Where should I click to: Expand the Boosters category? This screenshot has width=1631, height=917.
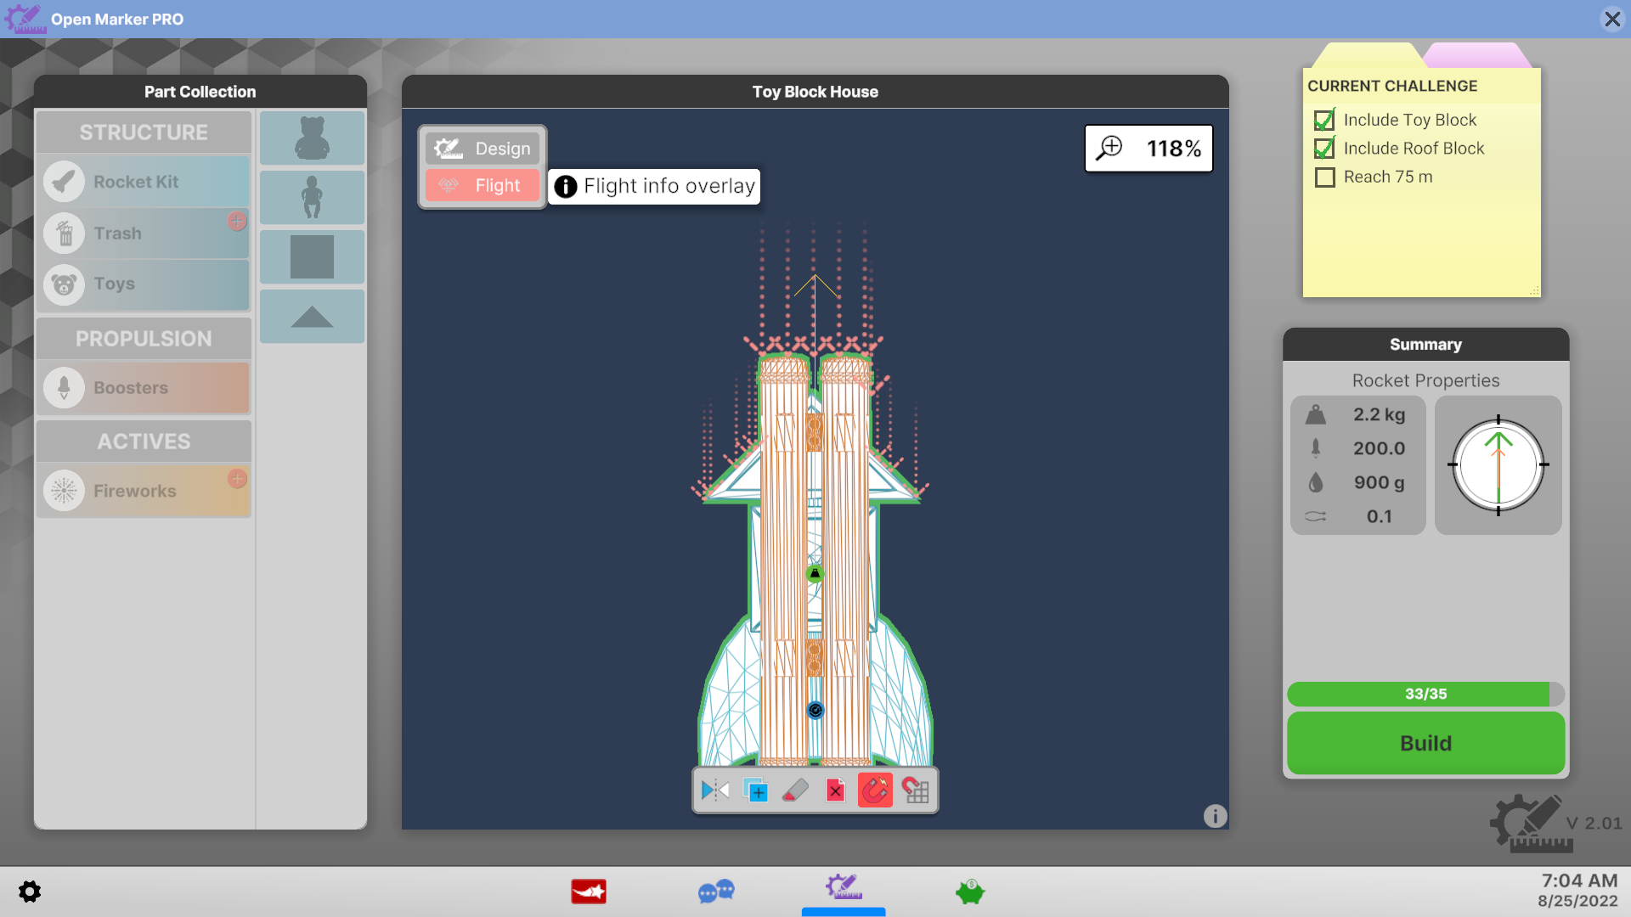click(144, 388)
